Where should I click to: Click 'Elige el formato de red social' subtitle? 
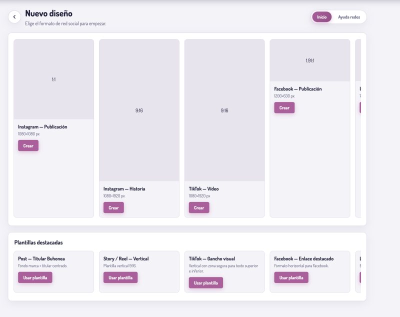(x=65, y=23)
